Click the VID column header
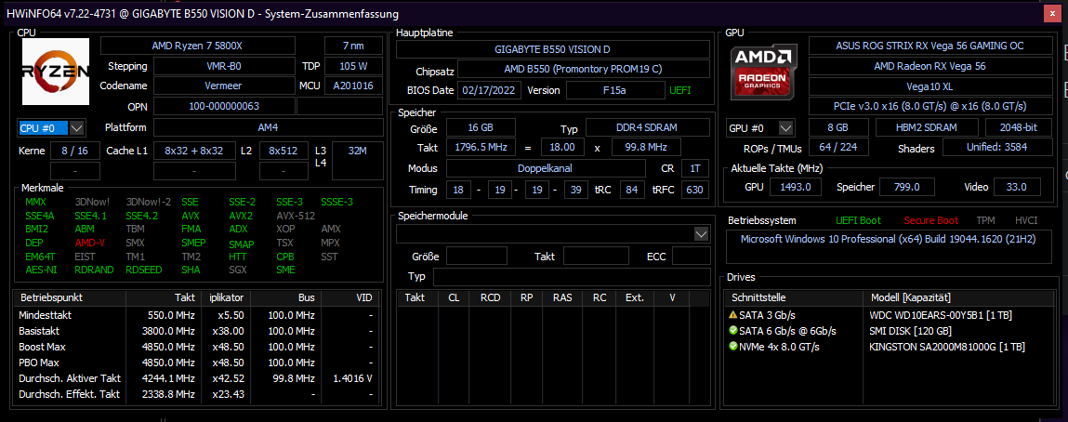The image size is (1068, 422). click(350, 298)
